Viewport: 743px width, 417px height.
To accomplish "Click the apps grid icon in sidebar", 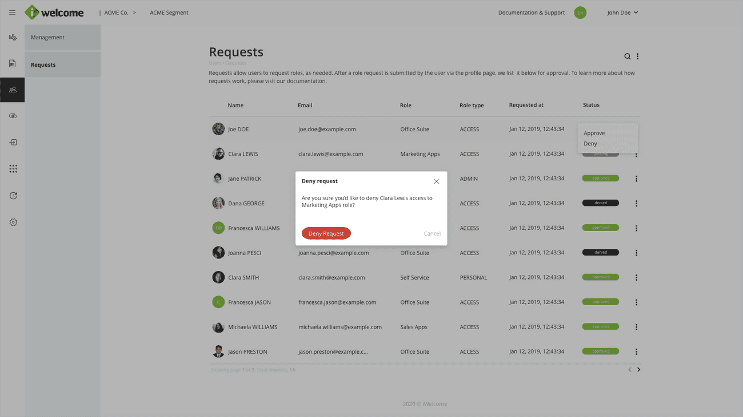I will (x=13, y=169).
